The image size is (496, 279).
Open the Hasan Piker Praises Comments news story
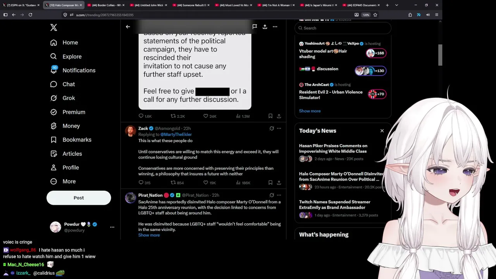click(343, 152)
